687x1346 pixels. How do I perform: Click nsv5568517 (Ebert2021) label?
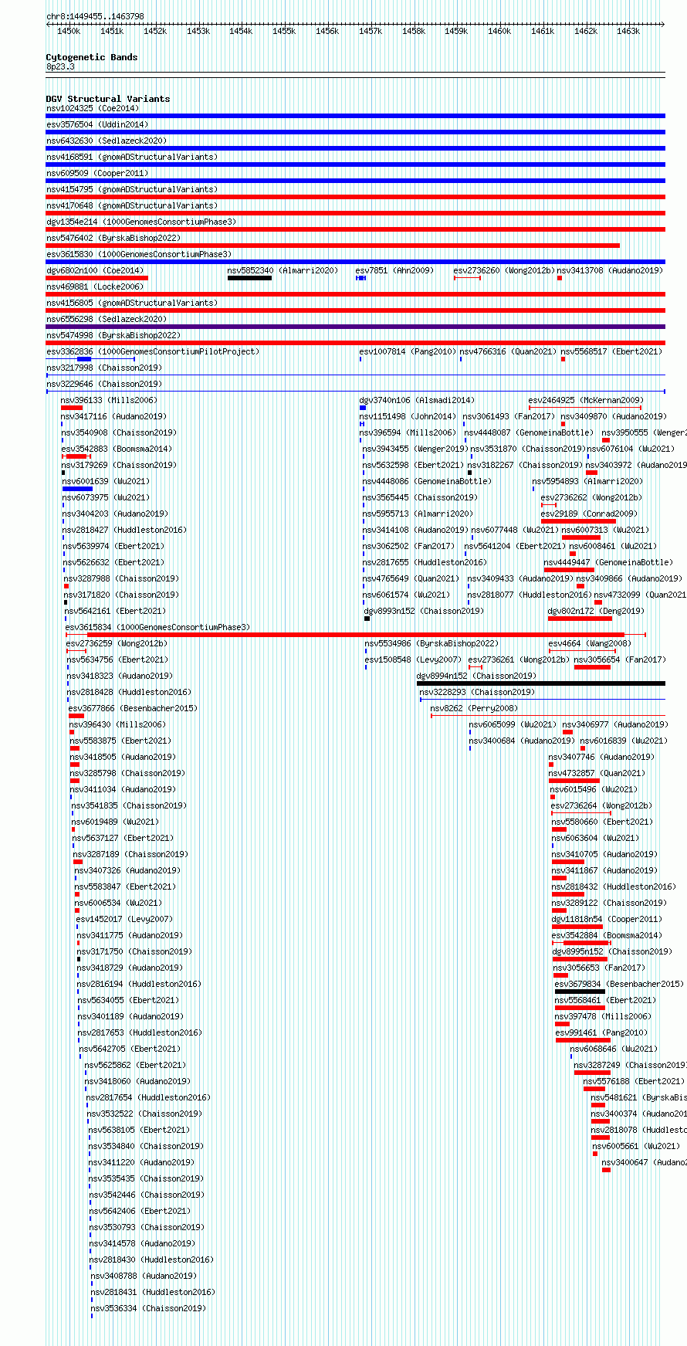[x=611, y=351]
